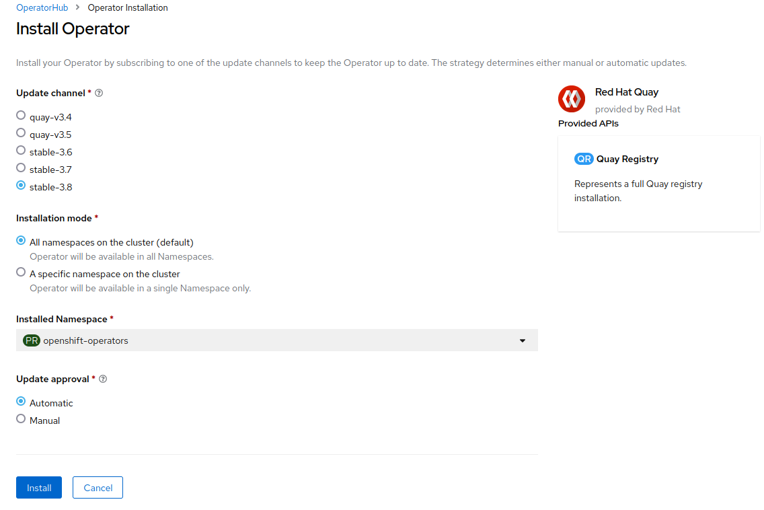Click the QR Quay Registry badge
The height and width of the screenshot is (510, 764).
click(584, 159)
